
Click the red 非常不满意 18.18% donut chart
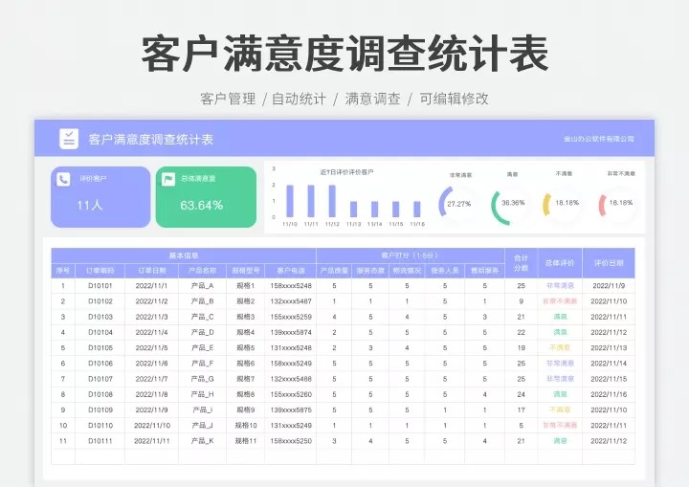(620, 204)
